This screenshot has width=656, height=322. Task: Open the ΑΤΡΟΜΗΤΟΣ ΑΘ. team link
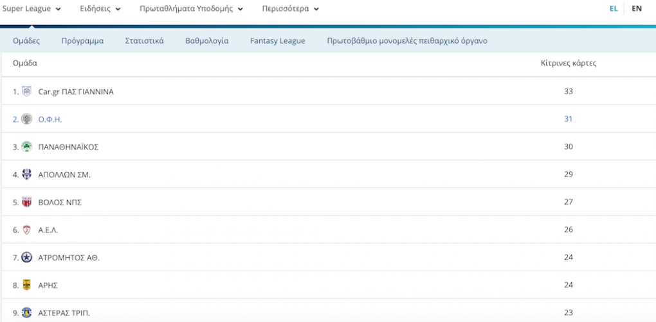[x=69, y=258]
